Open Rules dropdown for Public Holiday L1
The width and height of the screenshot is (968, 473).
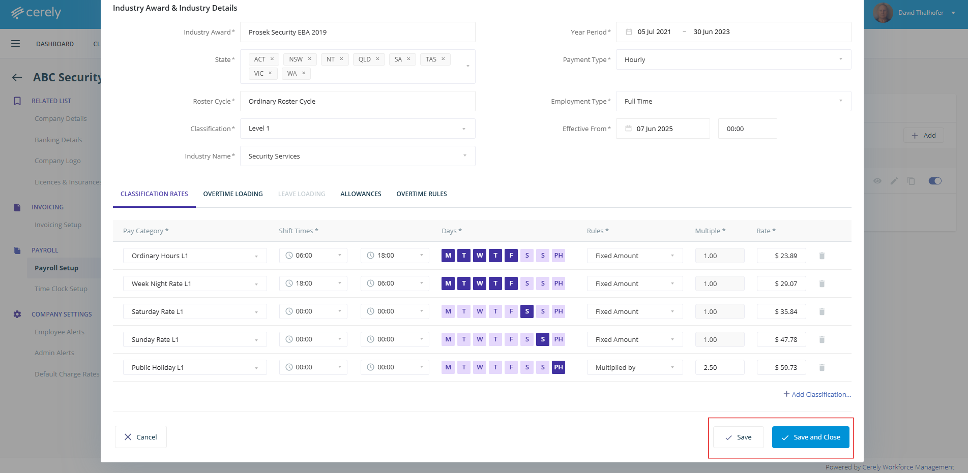pos(634,367)
